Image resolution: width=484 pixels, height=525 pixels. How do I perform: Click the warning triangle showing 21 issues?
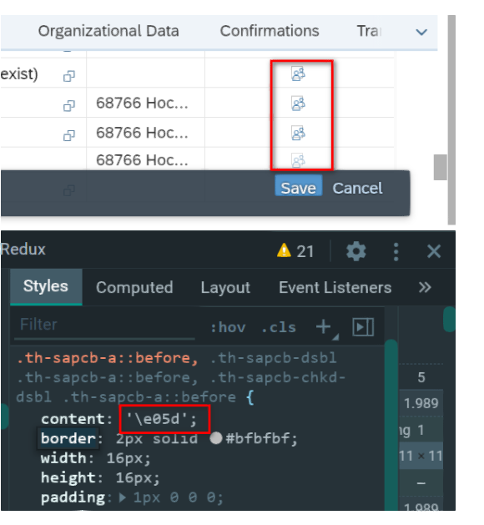(284, 250)
